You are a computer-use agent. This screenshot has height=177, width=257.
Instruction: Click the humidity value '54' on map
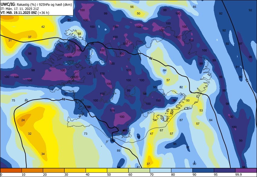[x=155, y=120]
